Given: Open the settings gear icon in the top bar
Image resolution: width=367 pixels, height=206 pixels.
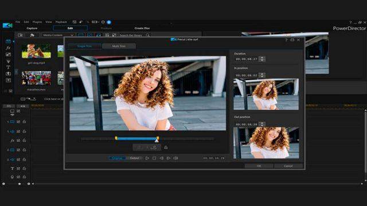Looking at the screenshot, I should tap(103, 22).
